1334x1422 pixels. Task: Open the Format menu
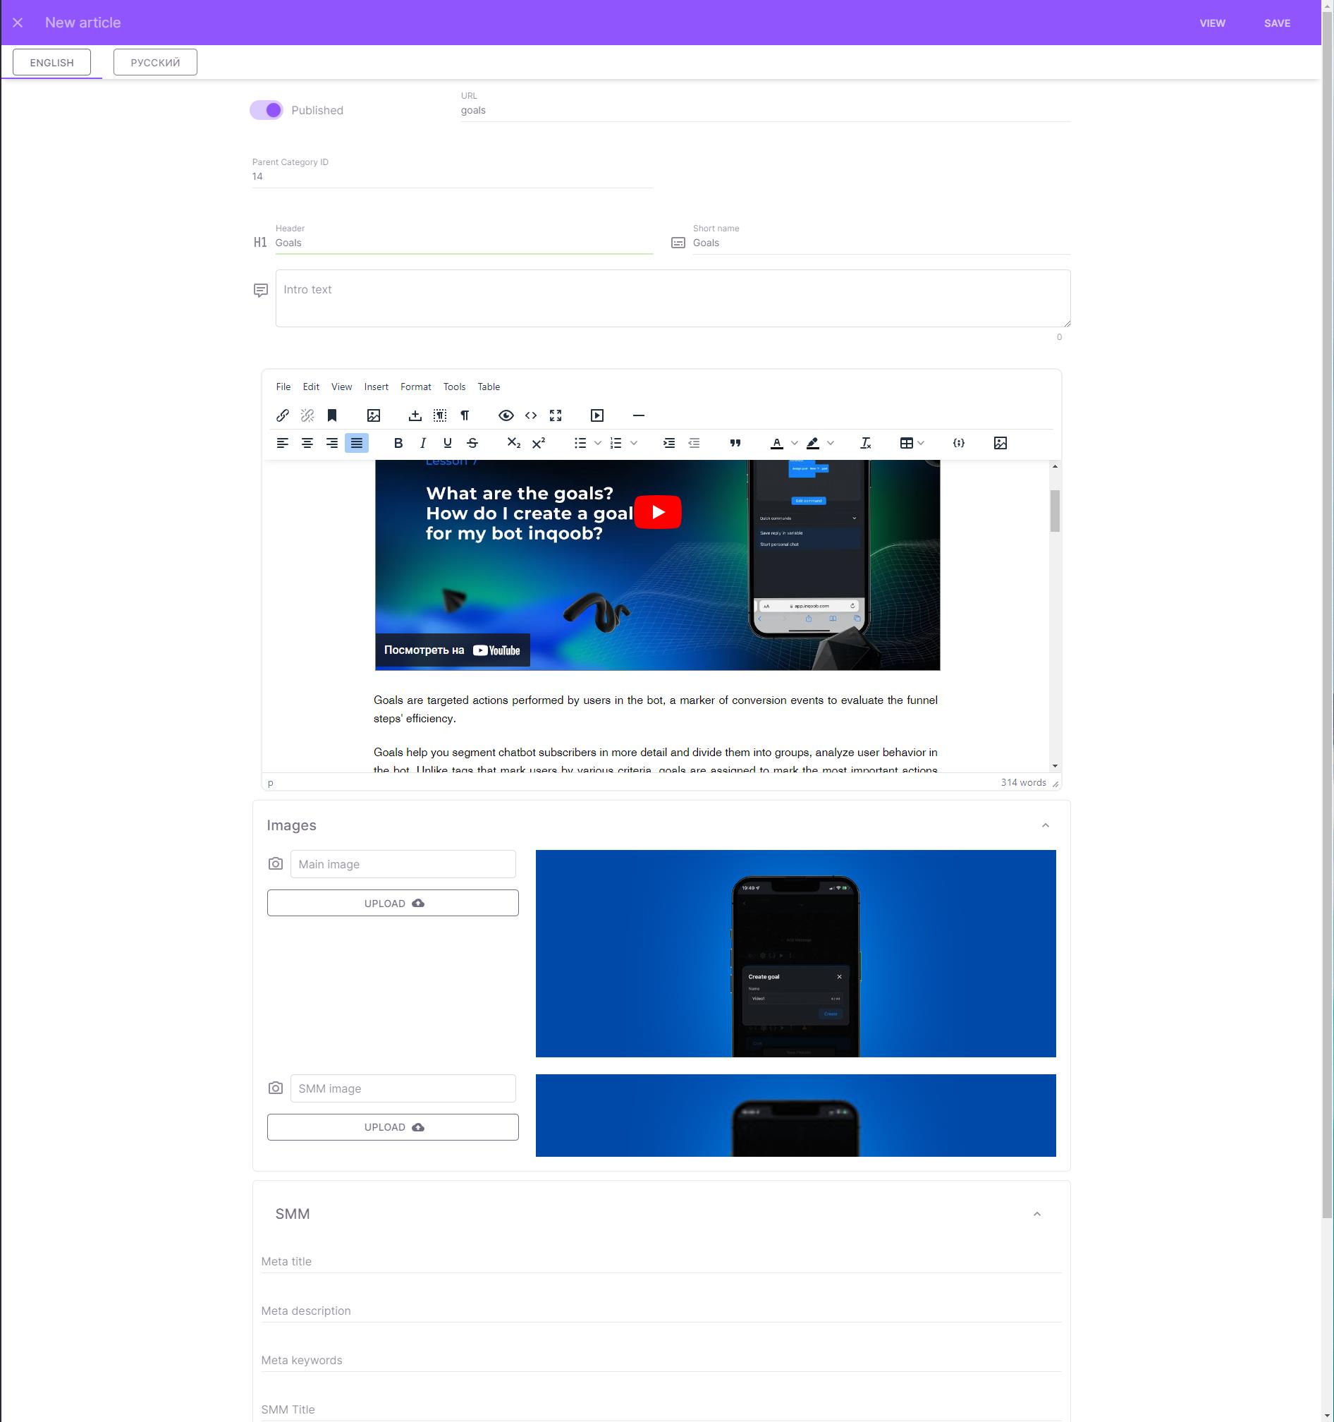click(415, 387)
